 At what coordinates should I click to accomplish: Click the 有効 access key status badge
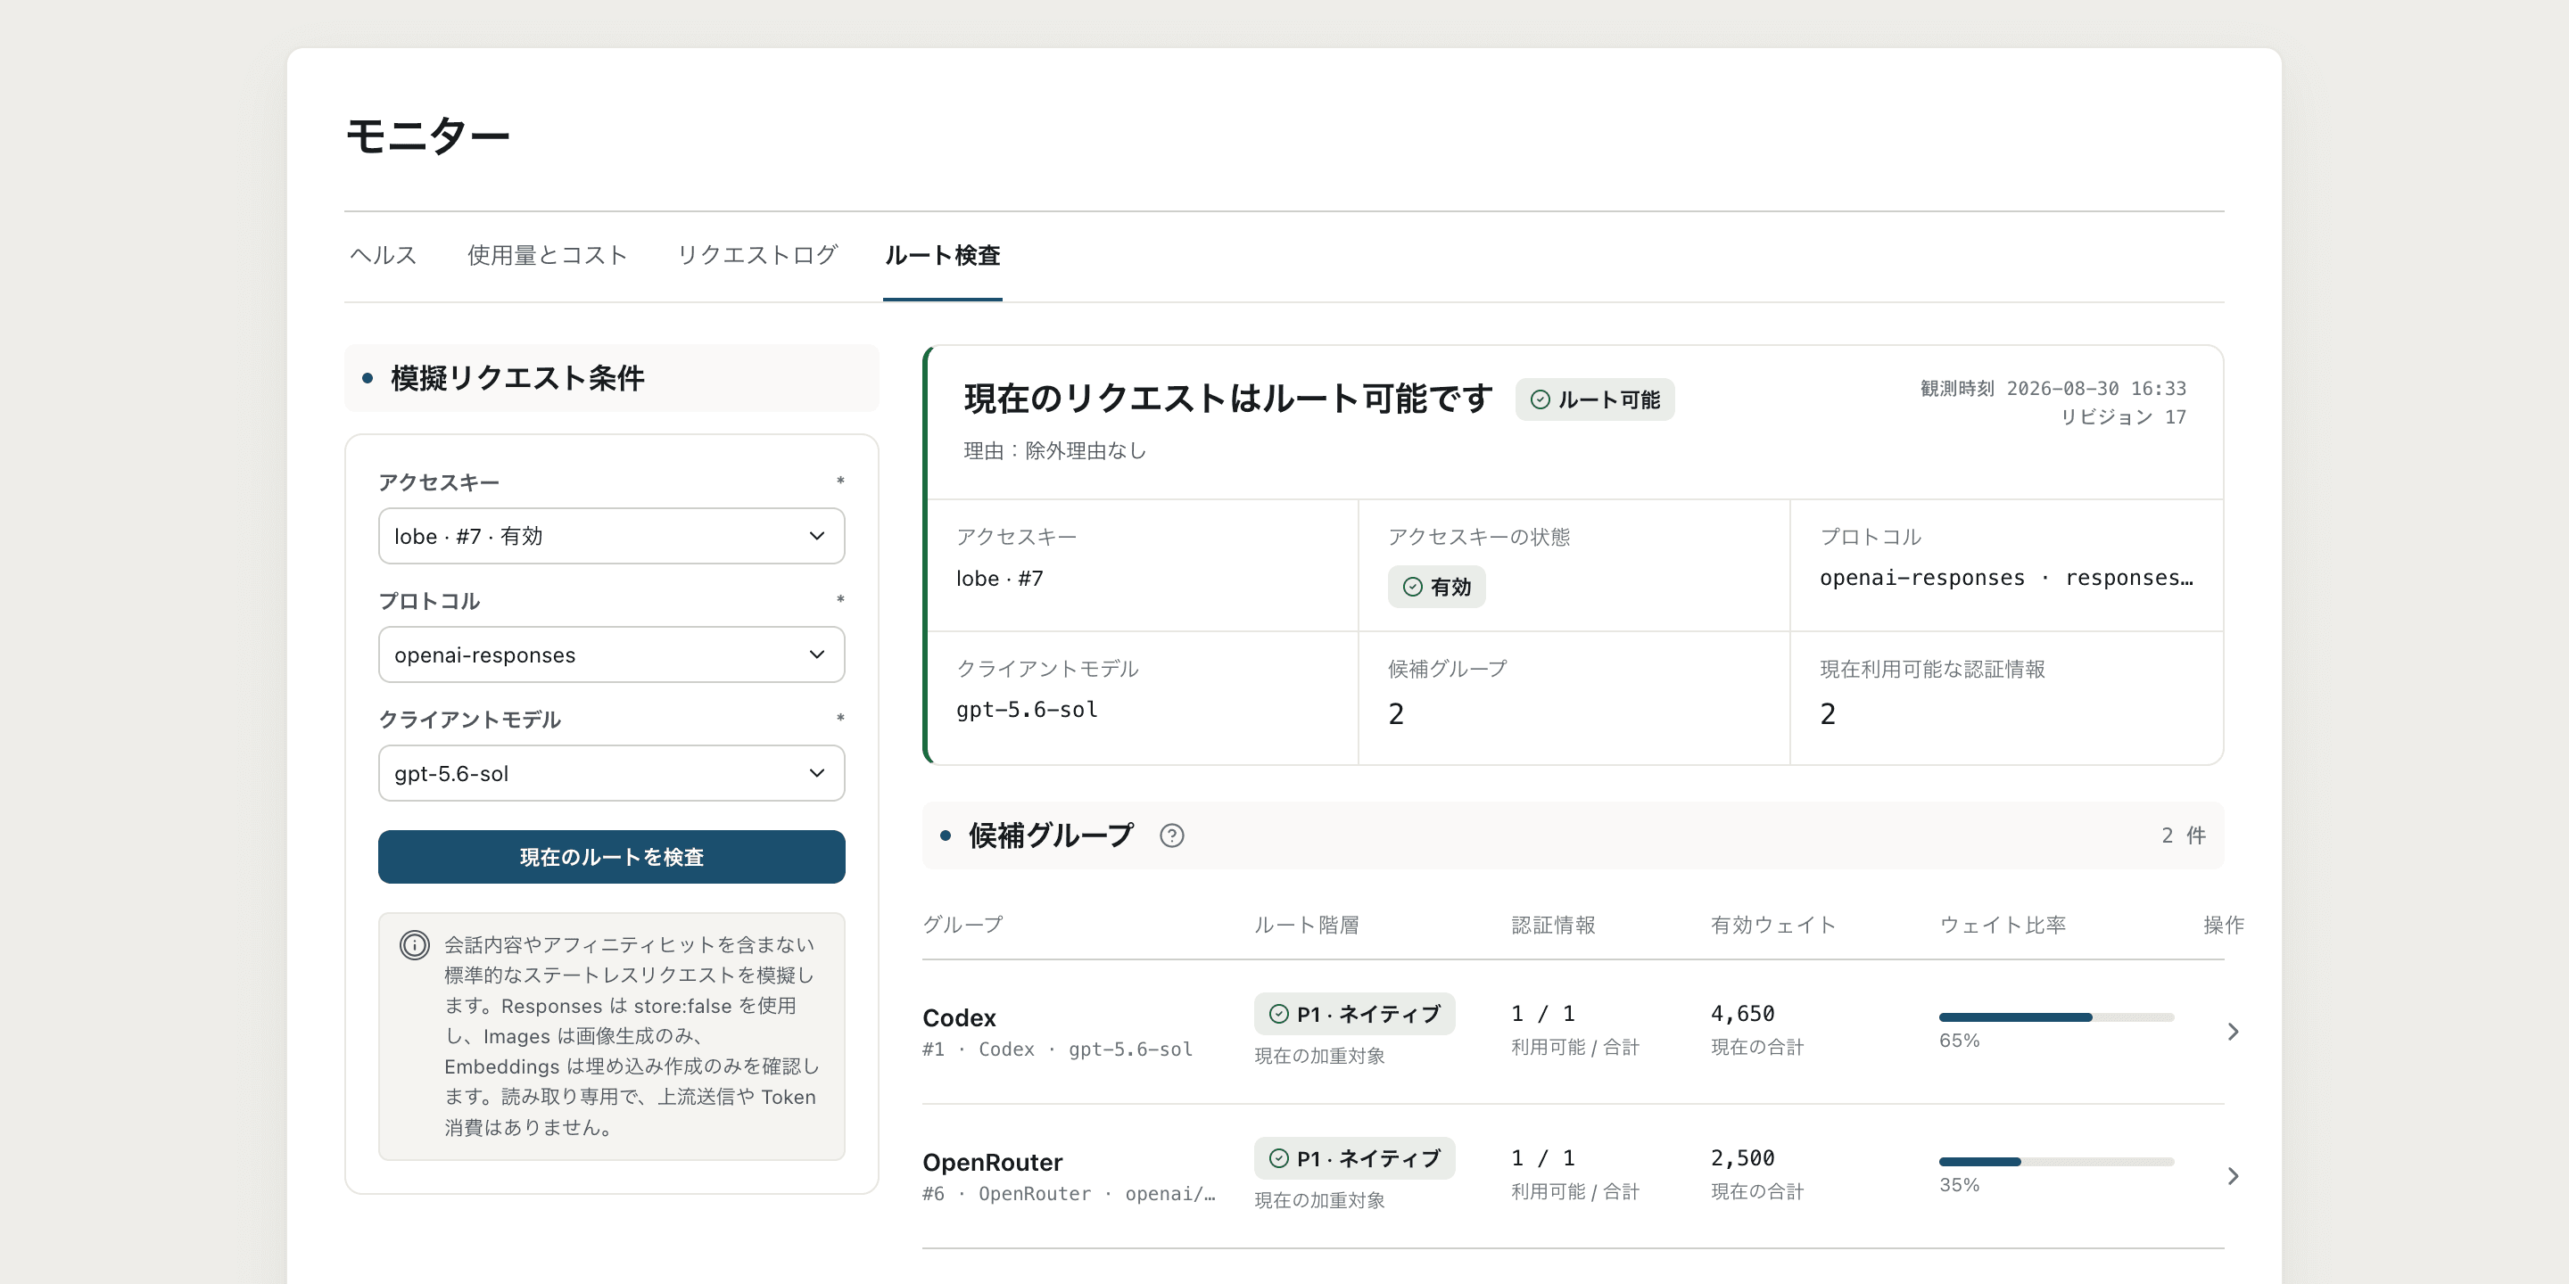coord(1436,588)
